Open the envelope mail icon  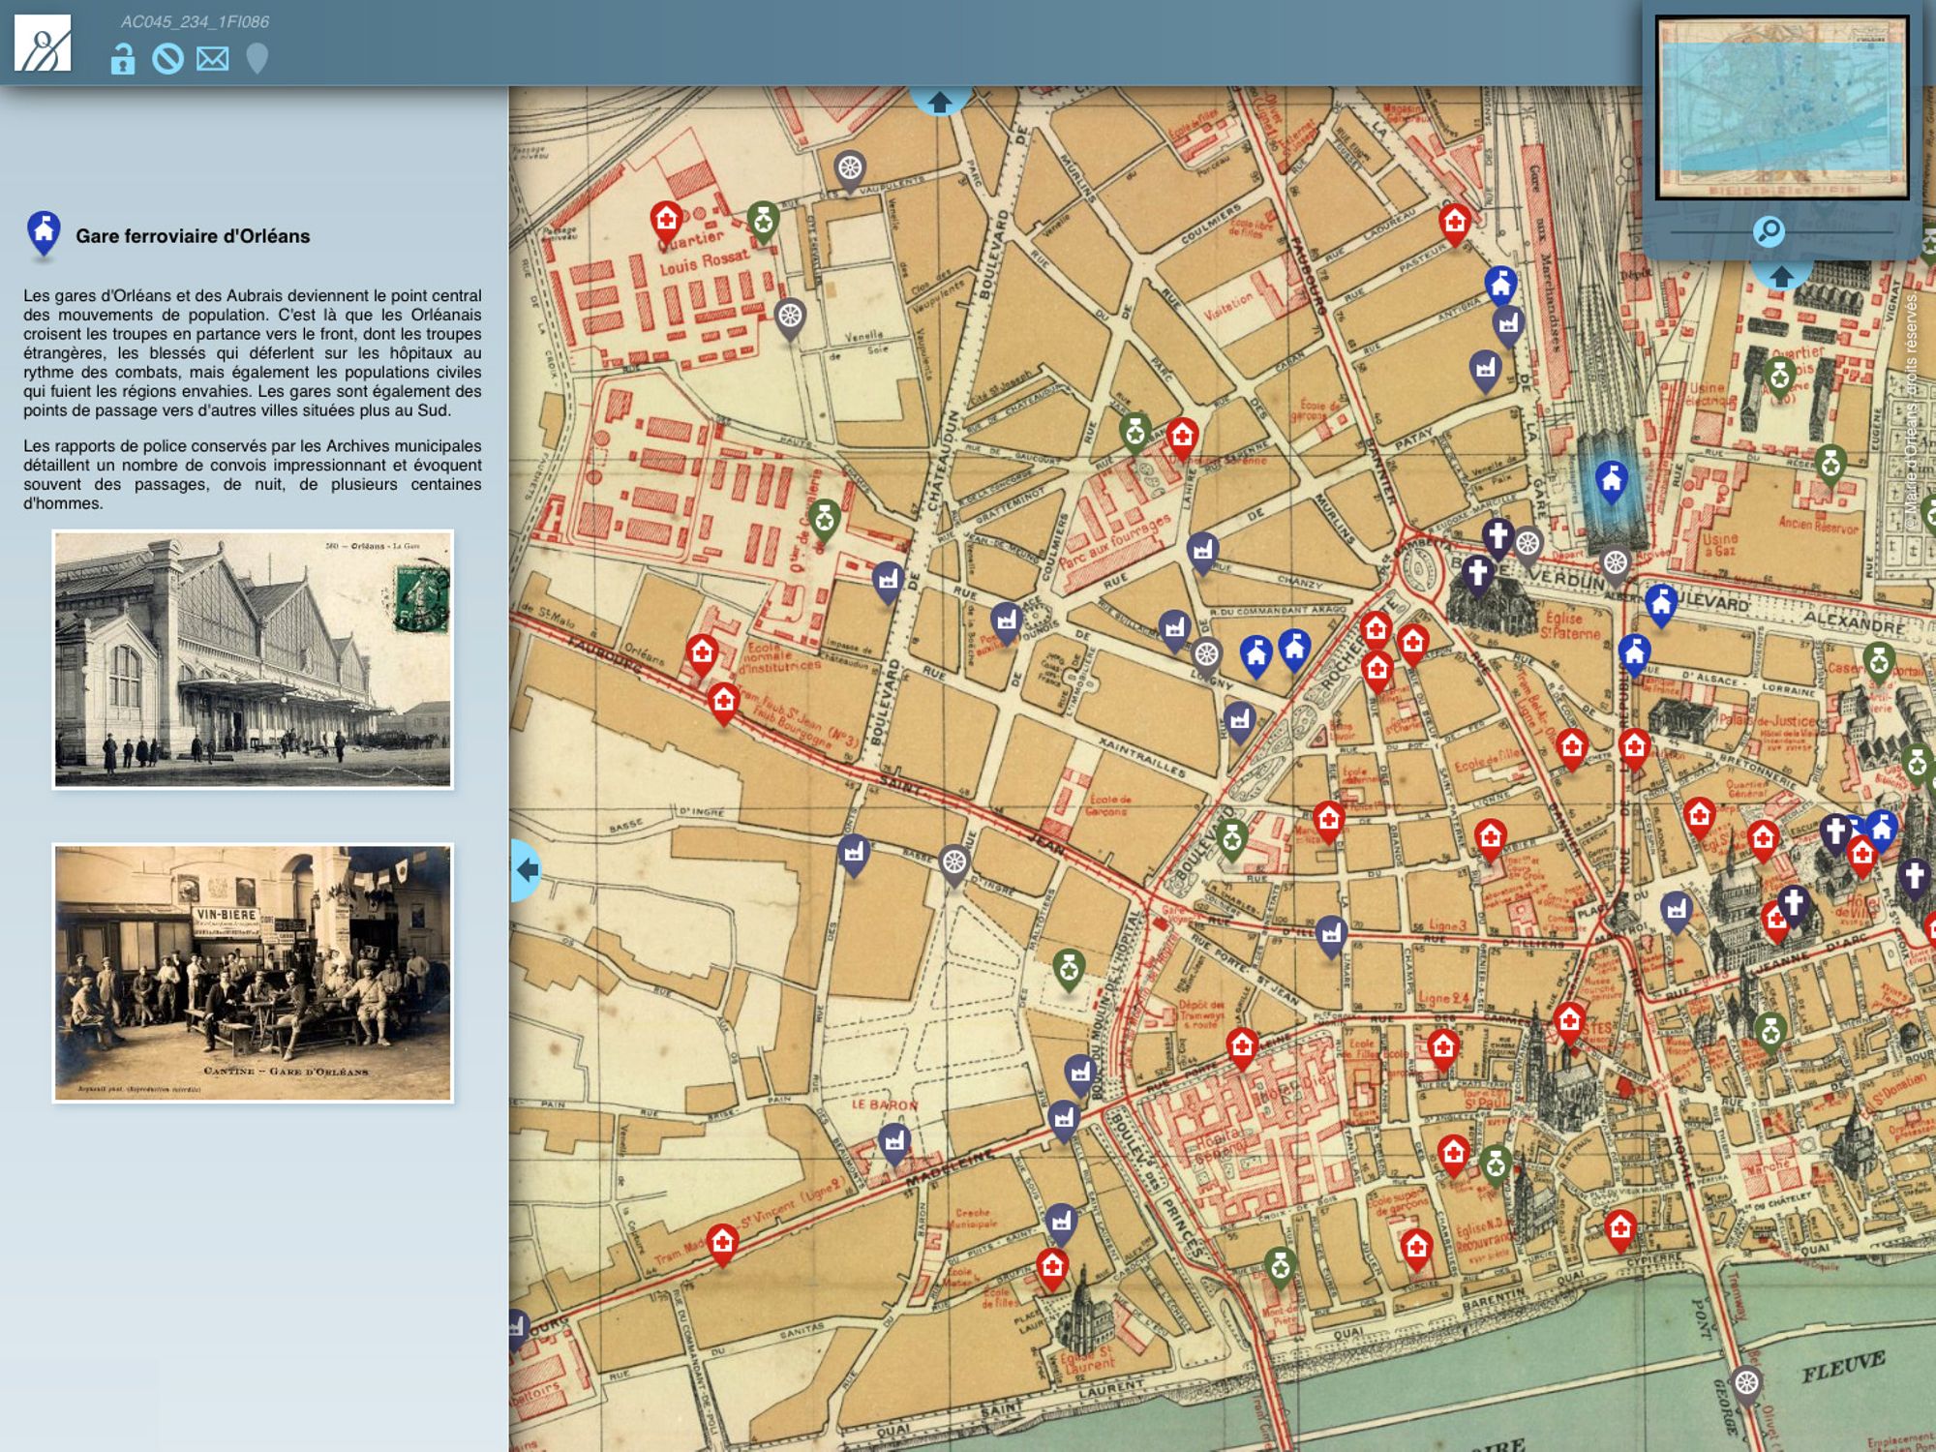click(x=212, y=59)
